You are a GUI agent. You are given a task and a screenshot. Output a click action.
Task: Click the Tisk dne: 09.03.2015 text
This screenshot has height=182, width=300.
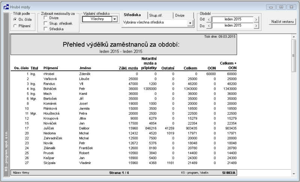pos(220,37)
